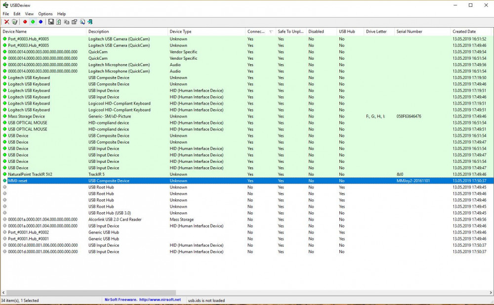Viewport: 494px width, 305px height.
Task: Click the red X uninstall devices icon
Action: [x=6, y=22]
